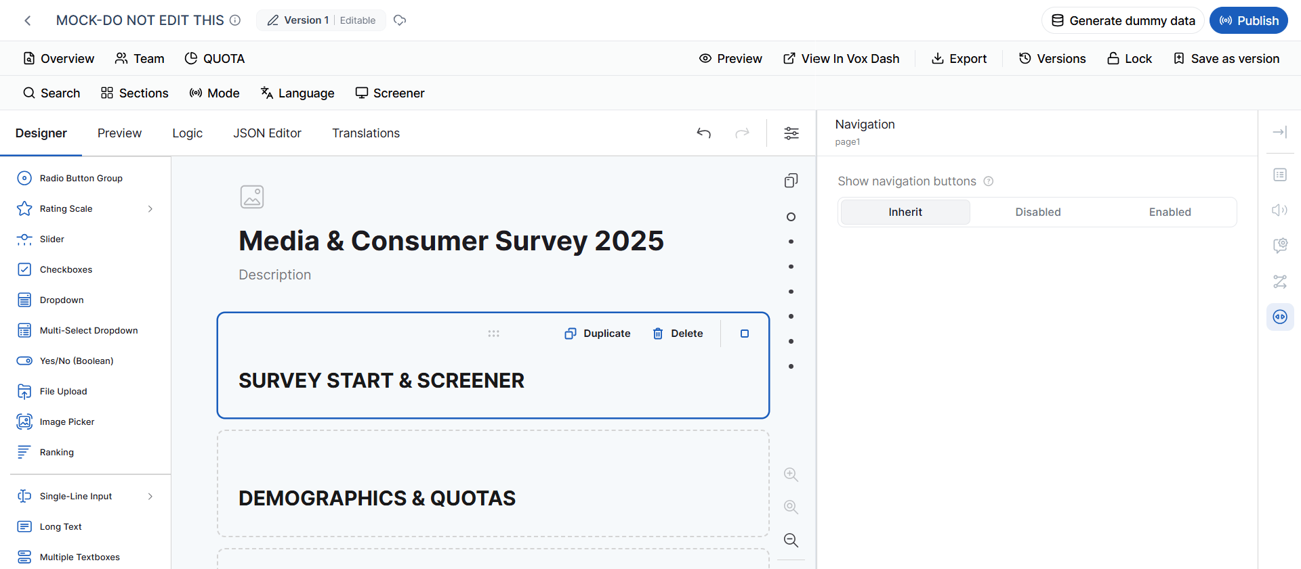Redo the last undone change

743,133
